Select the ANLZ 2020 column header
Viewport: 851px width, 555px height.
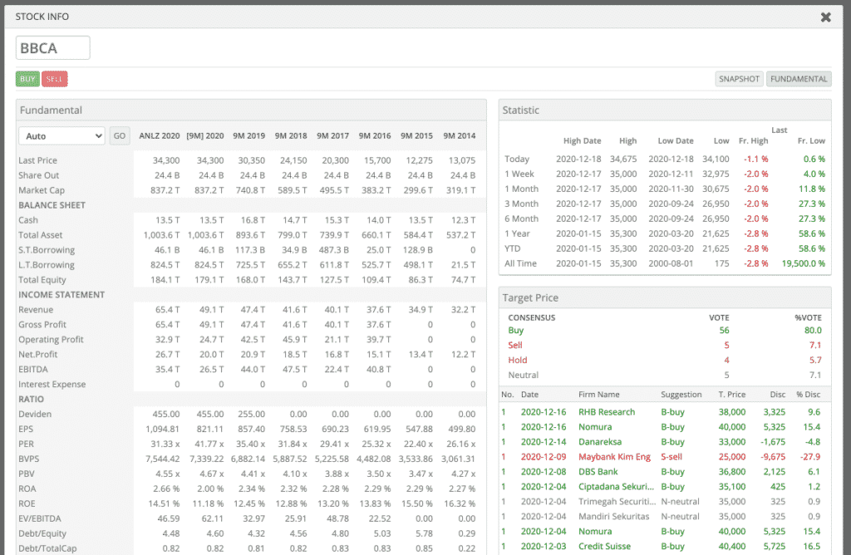click(x=159, y=135)
